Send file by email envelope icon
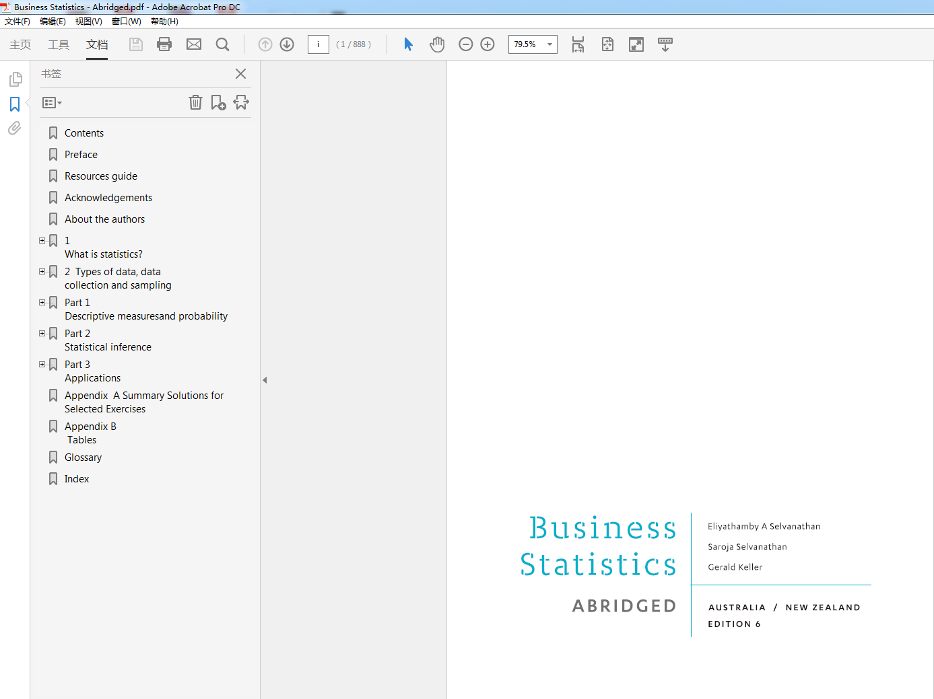934x699 pixels. click(x=194, y=44)
